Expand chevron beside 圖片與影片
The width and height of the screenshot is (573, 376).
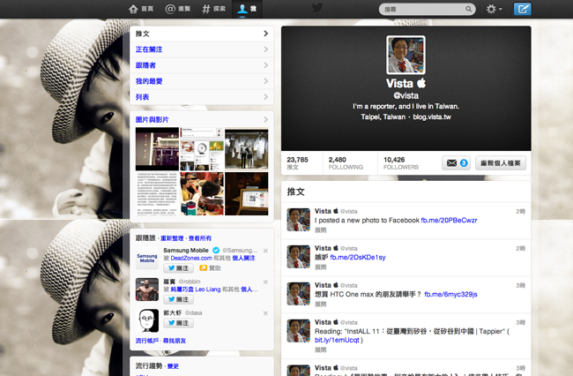266,120
